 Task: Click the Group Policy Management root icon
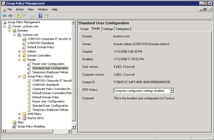tap(5, 22)
